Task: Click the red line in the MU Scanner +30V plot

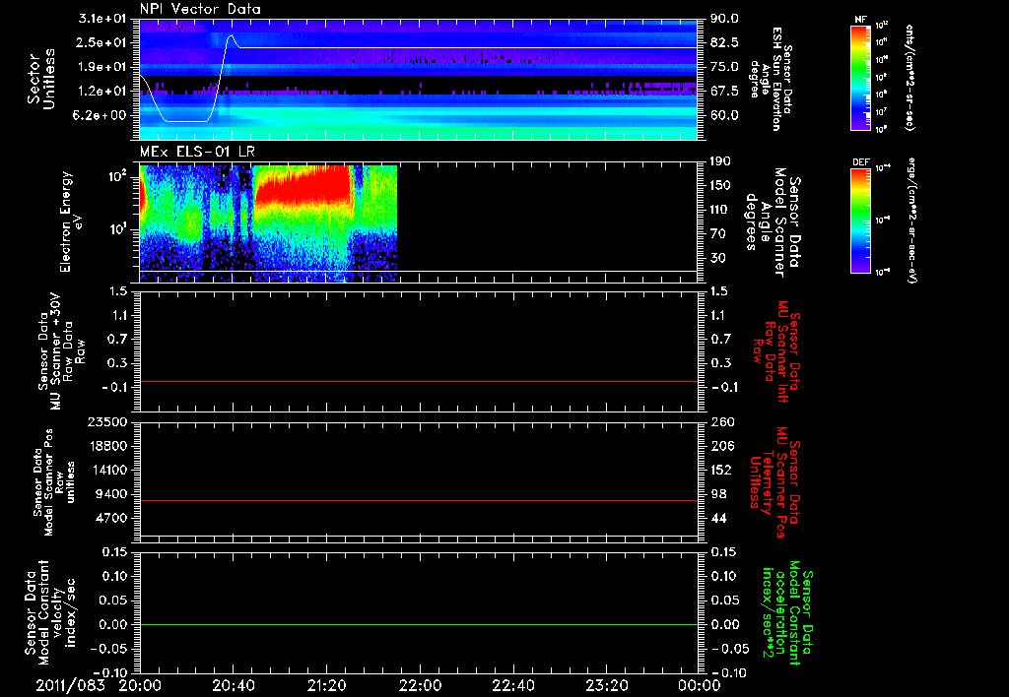Action: pyautogui.click(x=419, y=381)
